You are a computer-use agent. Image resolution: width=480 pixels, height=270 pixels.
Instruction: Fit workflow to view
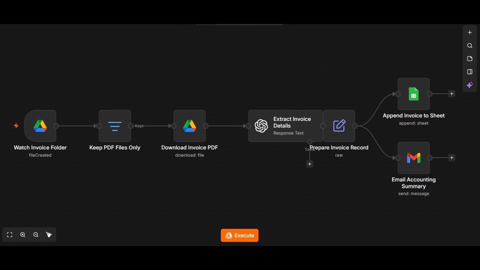point(10,235)
